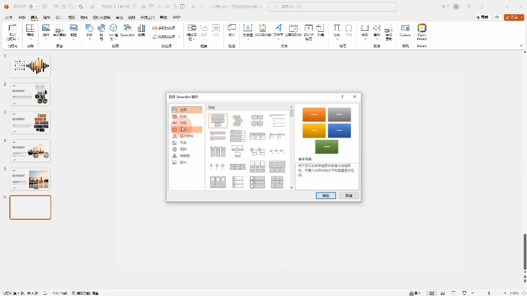Click the search box in title bar

tap(332, 7)
